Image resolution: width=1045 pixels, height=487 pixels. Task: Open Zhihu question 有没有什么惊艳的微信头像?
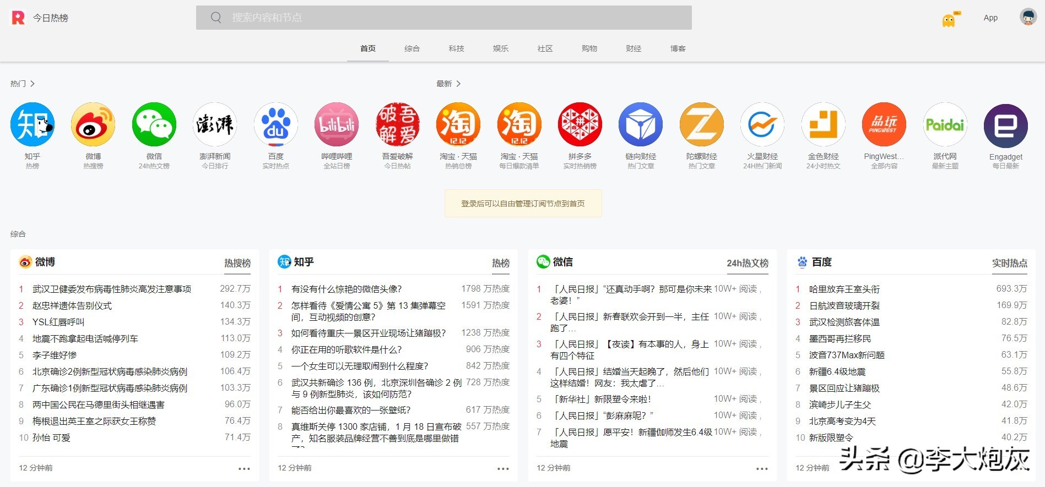[346, 289]
